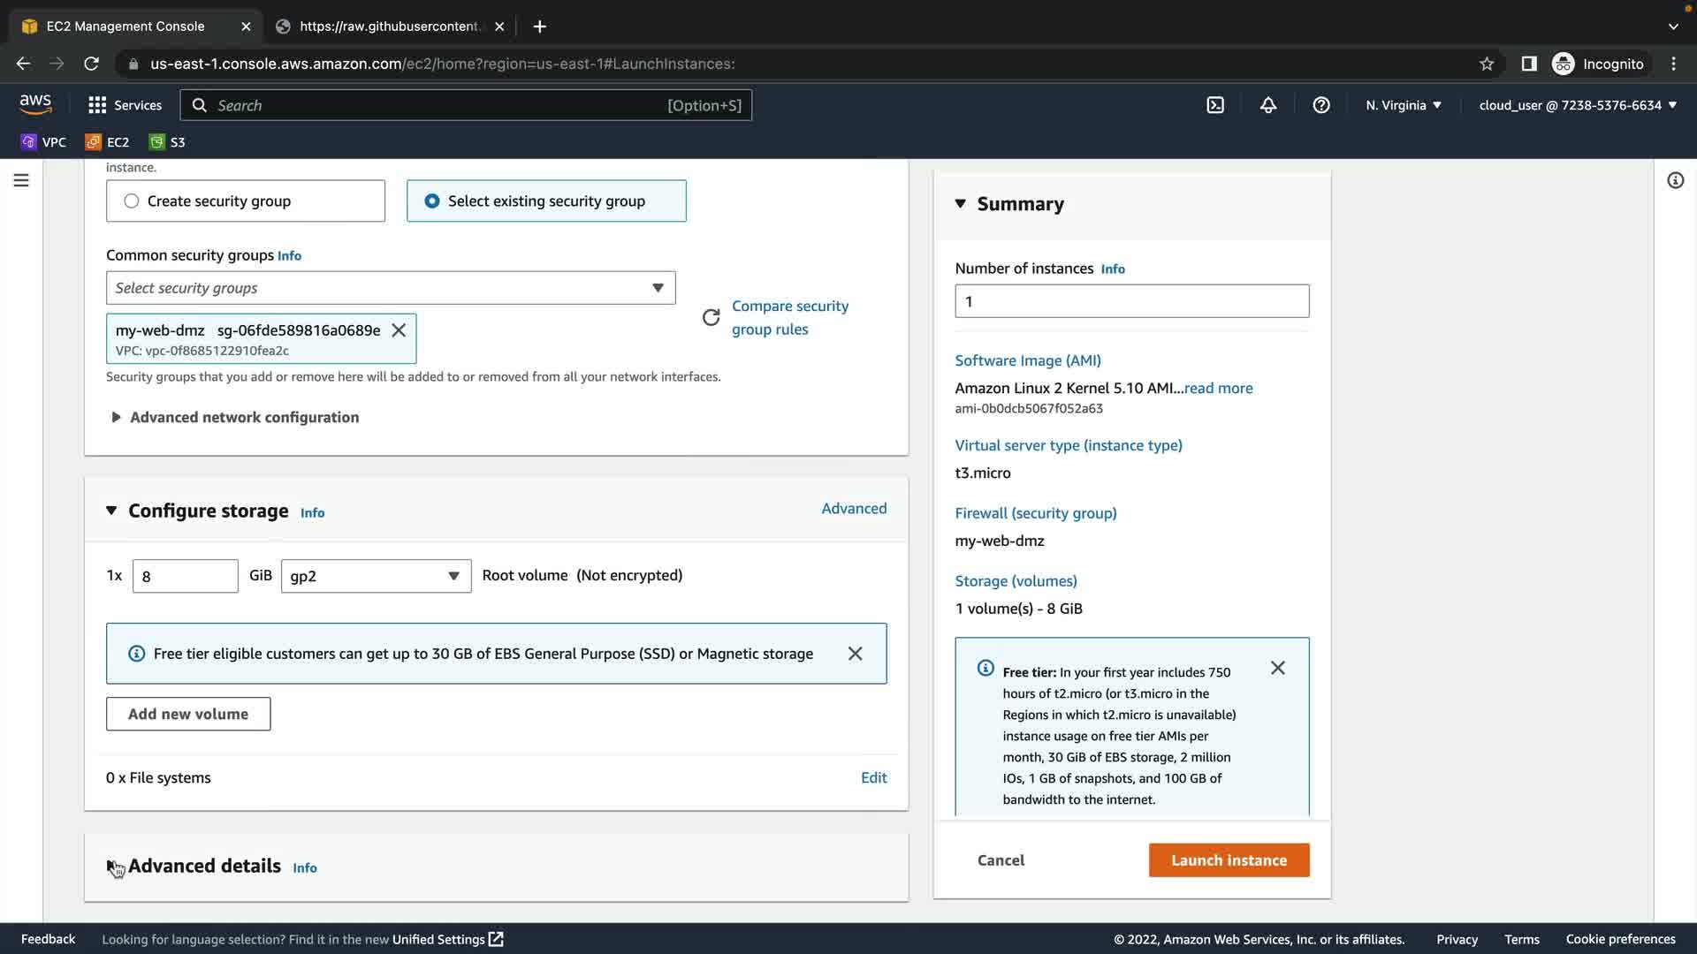Click the info panel icon at right edge
This screenshot has width=1697, height=954.
tap(1675, 180)
